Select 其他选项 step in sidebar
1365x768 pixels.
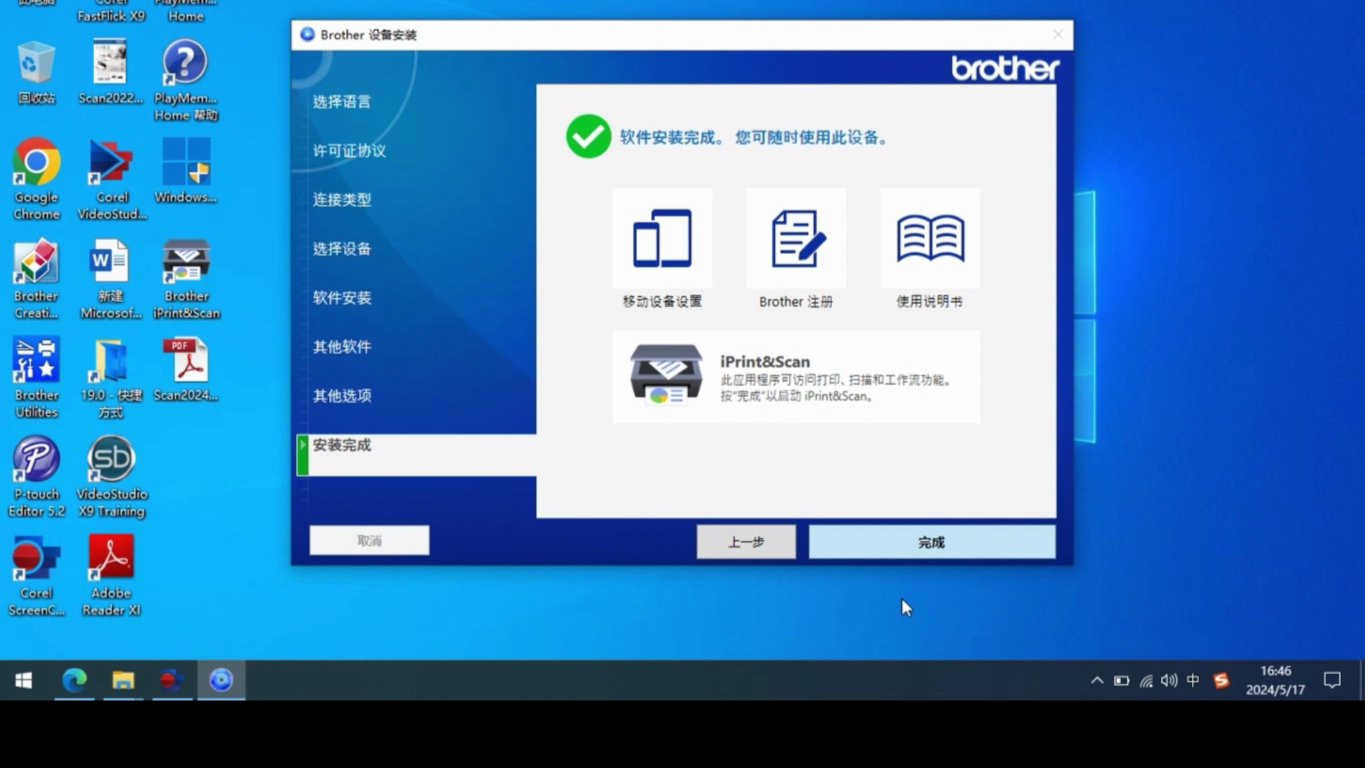[x=342, y=396]
